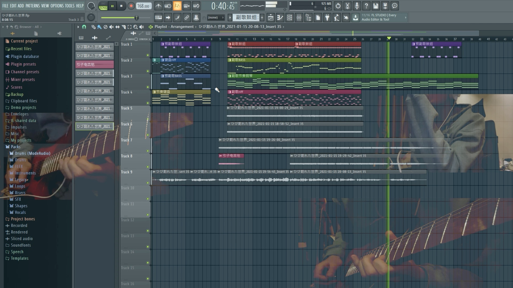
Task: Toggle playlist snap magnet
Action: coord(84,27)
